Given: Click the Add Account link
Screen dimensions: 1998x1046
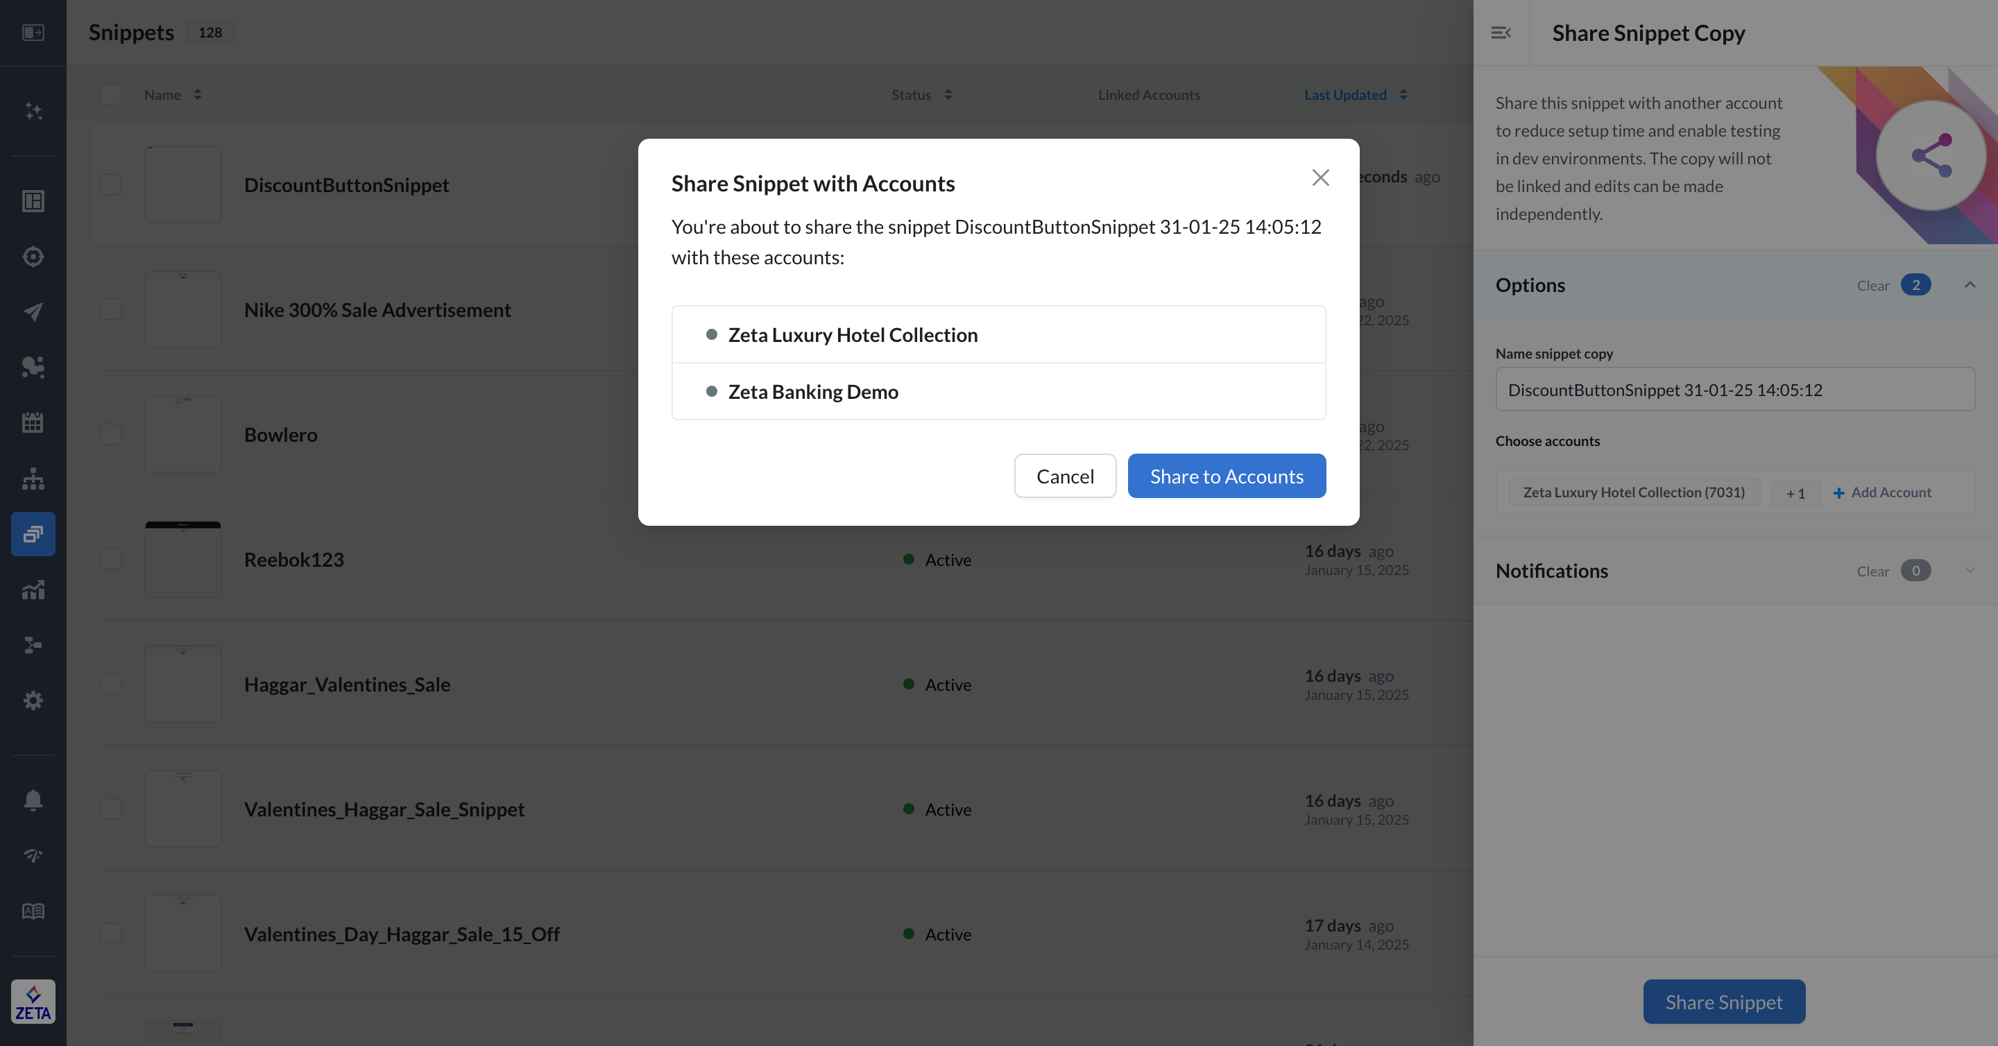Looking at the screenshot, I should click(x=1882, y=492).
